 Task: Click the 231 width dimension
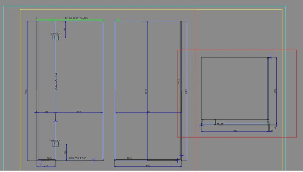(x=46, y=112)
